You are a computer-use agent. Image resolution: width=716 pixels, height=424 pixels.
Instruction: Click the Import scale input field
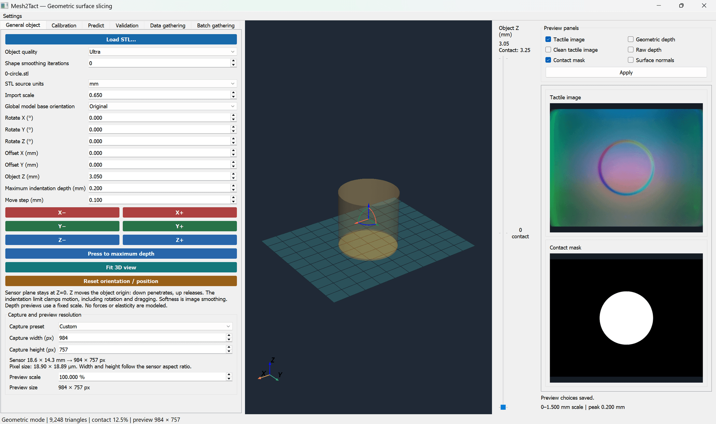tap(159, 95)
